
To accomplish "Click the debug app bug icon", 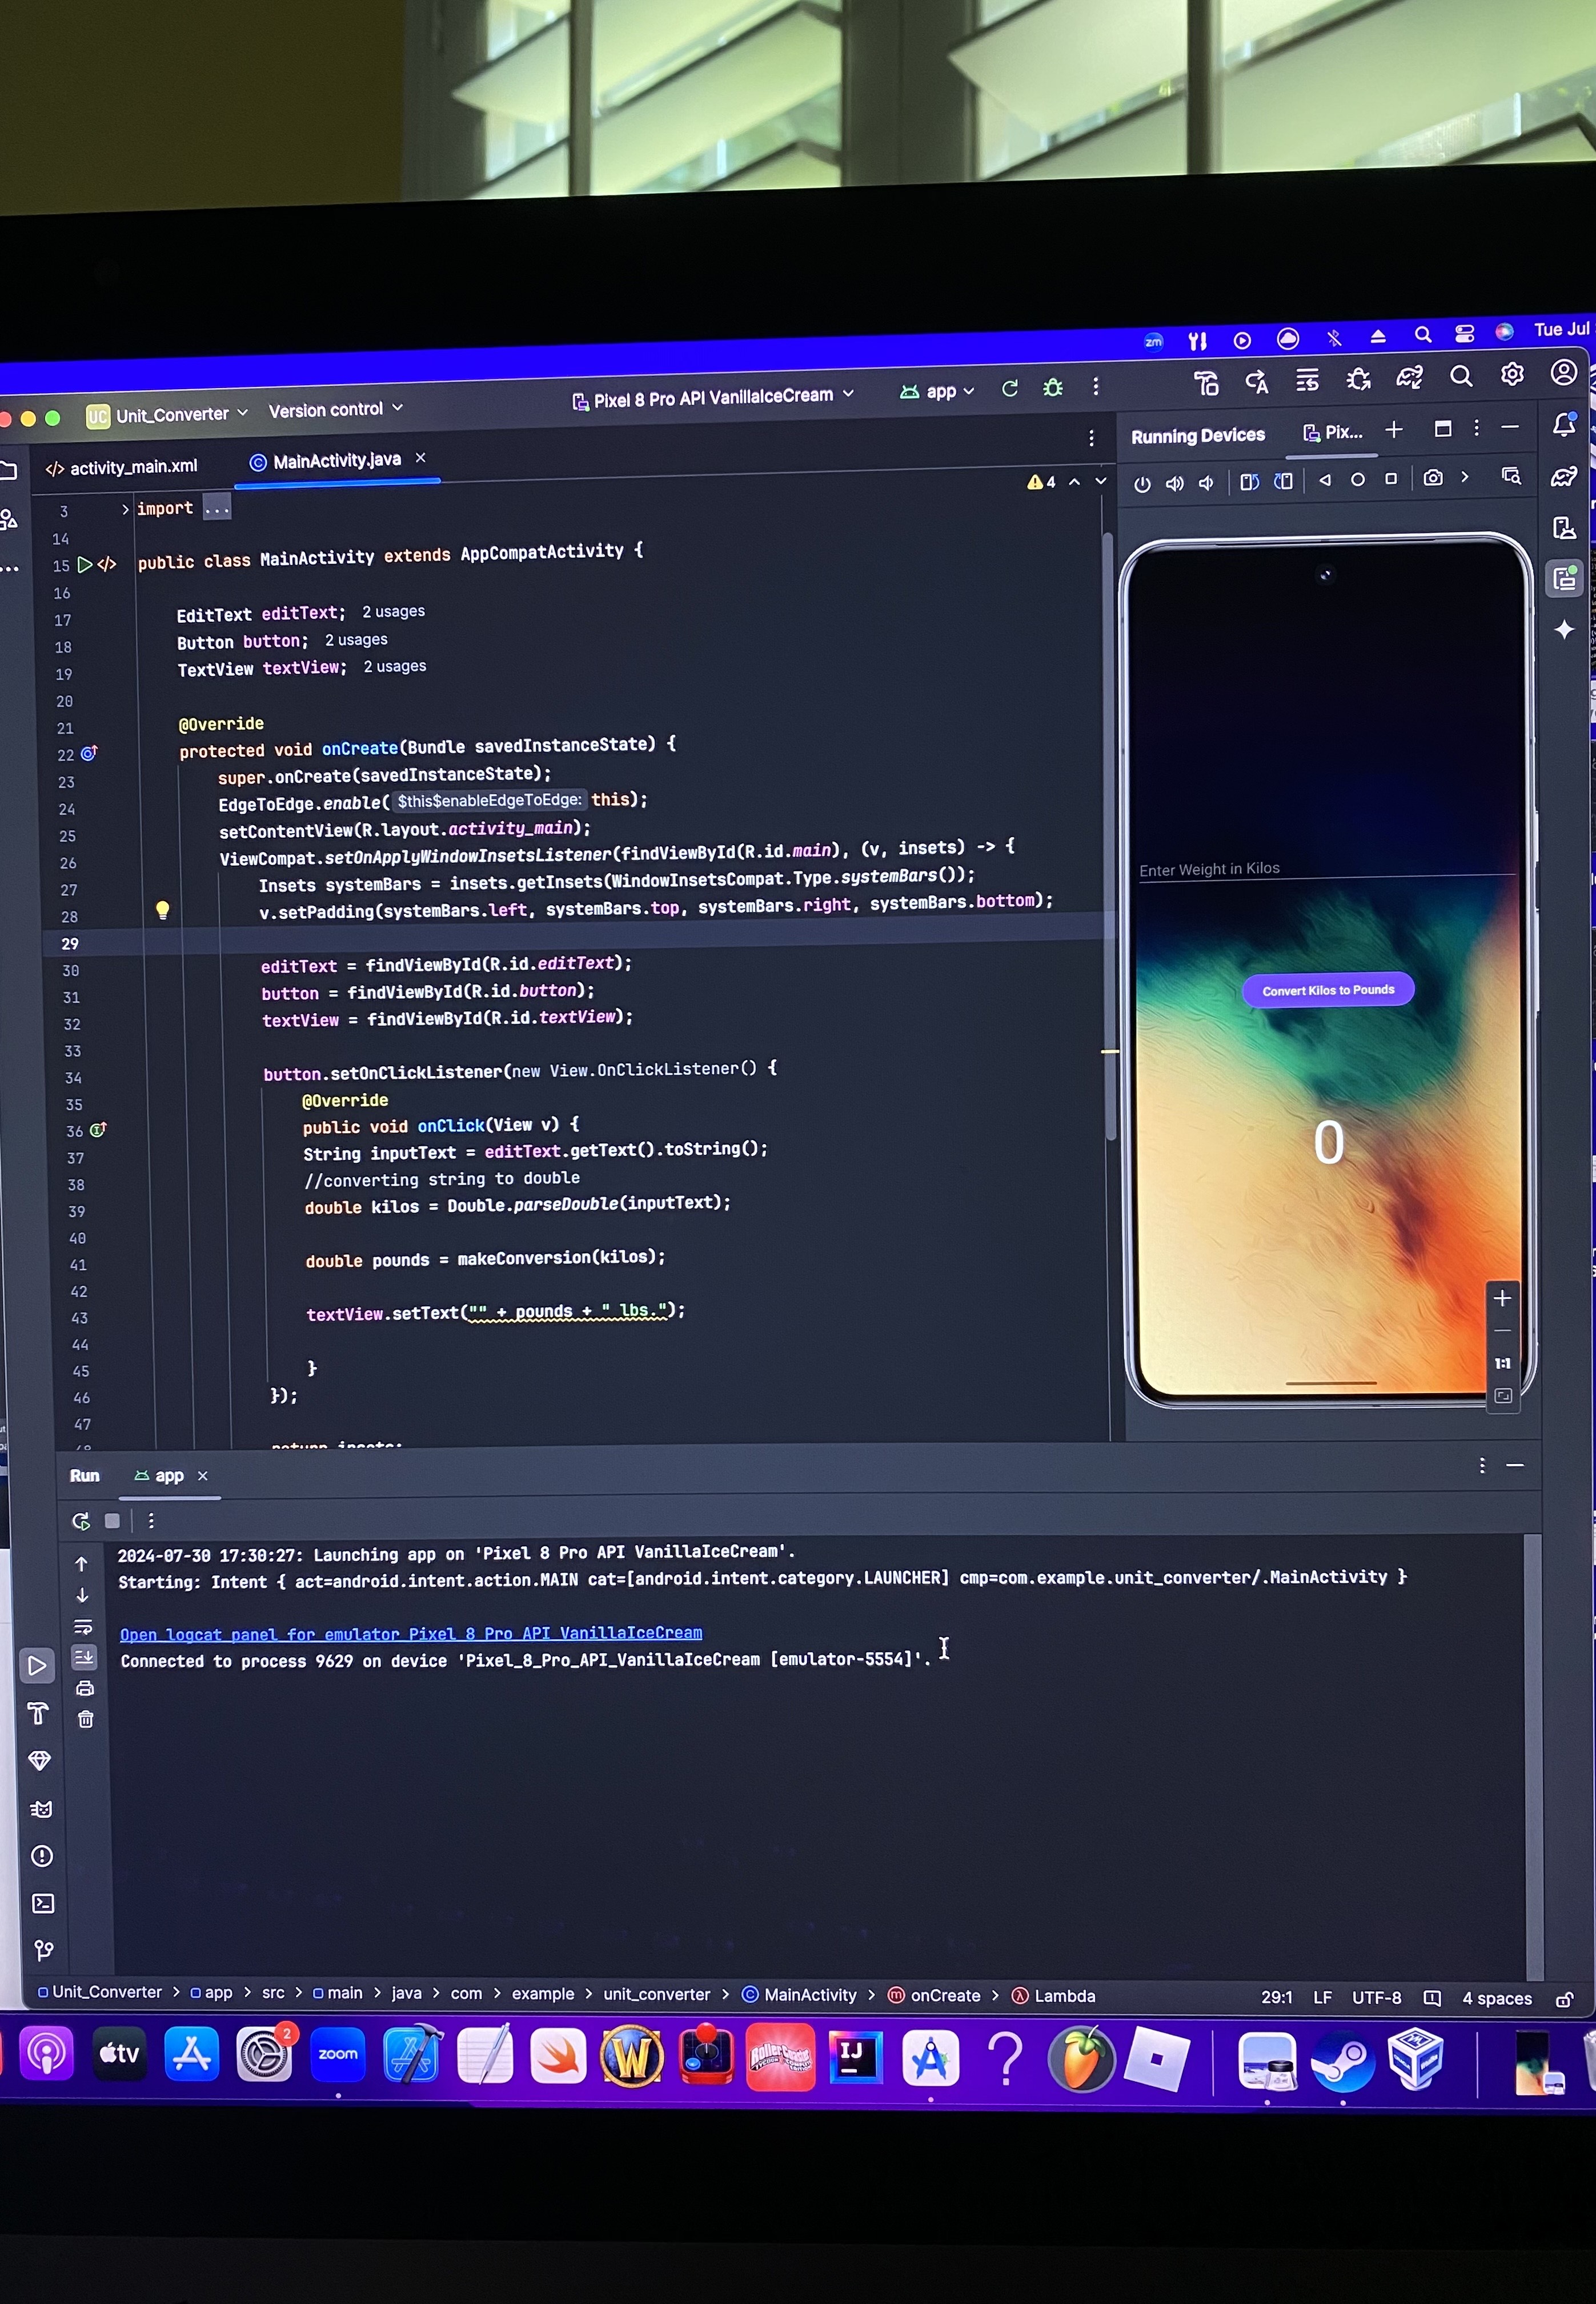I will click(1052, 388).
